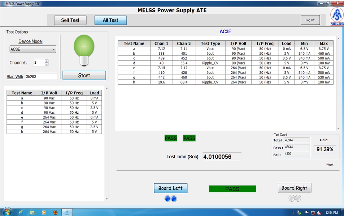Click the second channel PASS indicator
This screenshot has width=344, height=216.
[190, 138]
